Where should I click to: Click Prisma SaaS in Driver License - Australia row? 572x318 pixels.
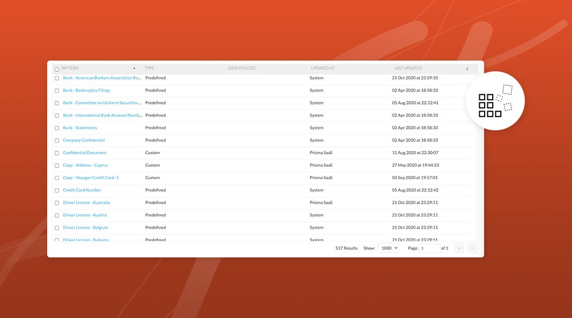point(321,202)
